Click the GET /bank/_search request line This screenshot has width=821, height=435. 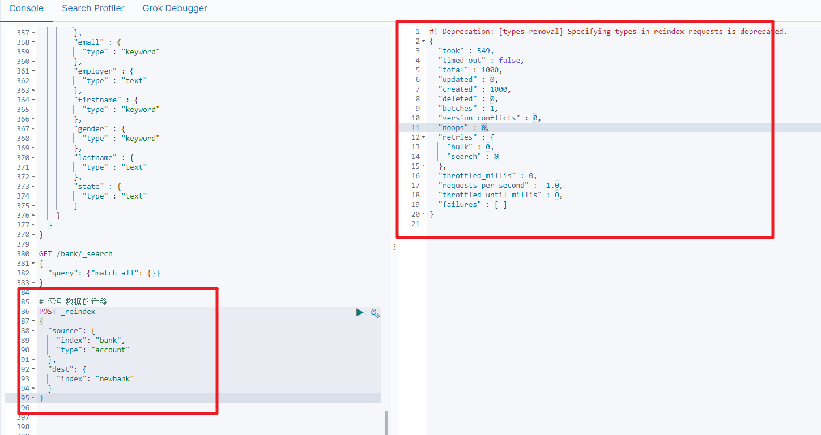coord(76,254)
